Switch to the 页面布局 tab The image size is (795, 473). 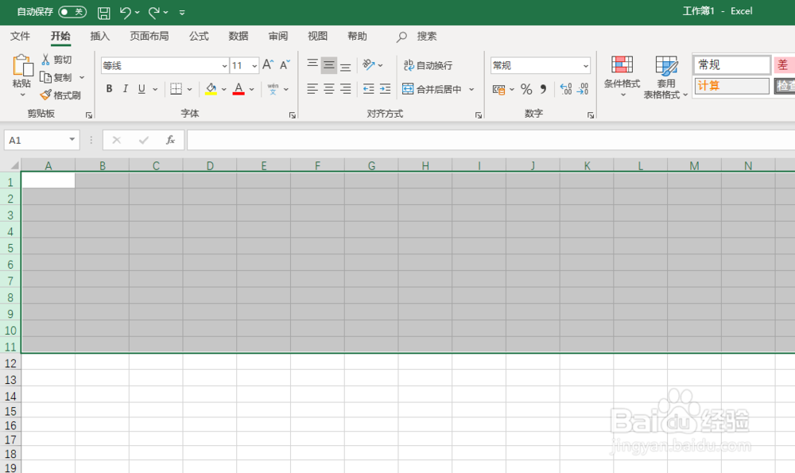pyautogui.click(x=149, y=36)
